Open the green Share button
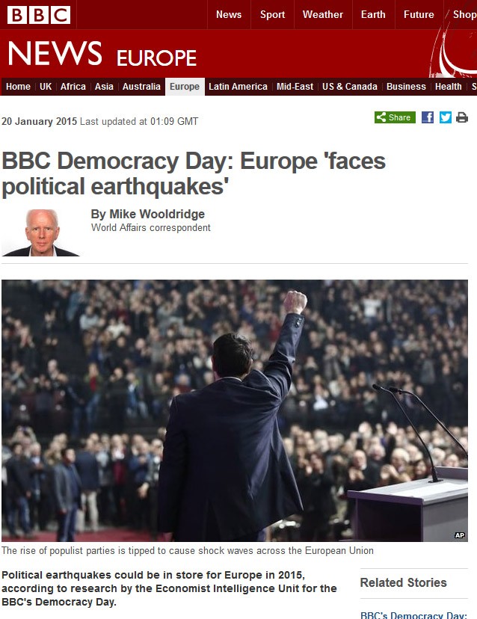 (x=395, y=117)
